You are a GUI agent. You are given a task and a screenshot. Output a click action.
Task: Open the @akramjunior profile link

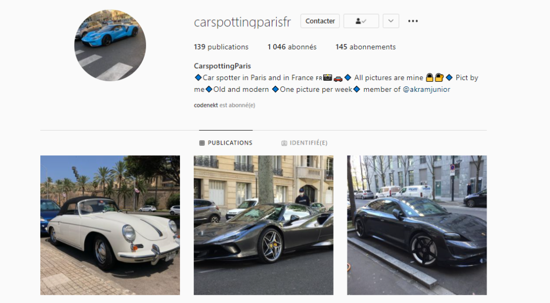426,89
